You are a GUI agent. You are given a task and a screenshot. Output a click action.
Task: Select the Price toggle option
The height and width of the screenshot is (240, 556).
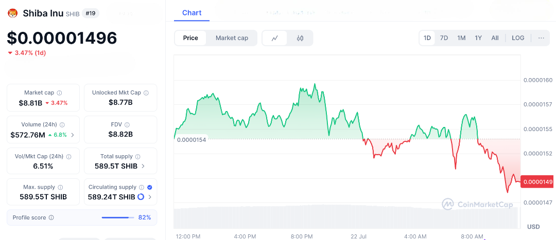pos(190,38)
